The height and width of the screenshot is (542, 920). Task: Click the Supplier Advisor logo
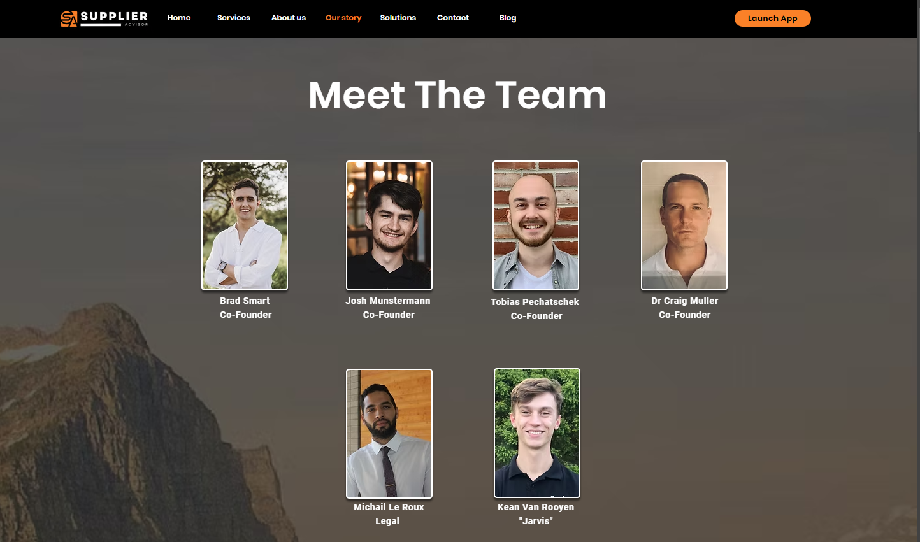click(x=104, y=18)
